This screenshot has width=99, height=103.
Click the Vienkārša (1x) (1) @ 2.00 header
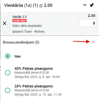28,6
